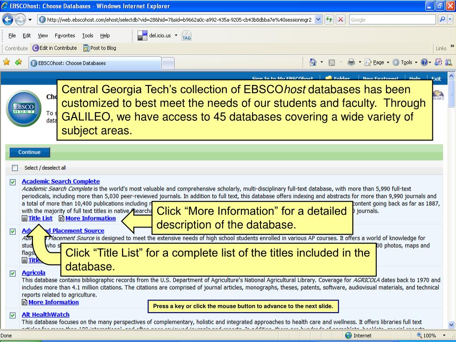Open the View menu
This screenshot has width=456, height=342.
43,36
